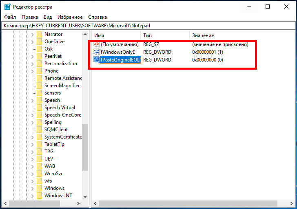Image resolution: width=297 pixels, height=209 pixels.
Task: Click the Registry Editor app icon in title bar
Action: pyautogui.click(x=7, y=7)
